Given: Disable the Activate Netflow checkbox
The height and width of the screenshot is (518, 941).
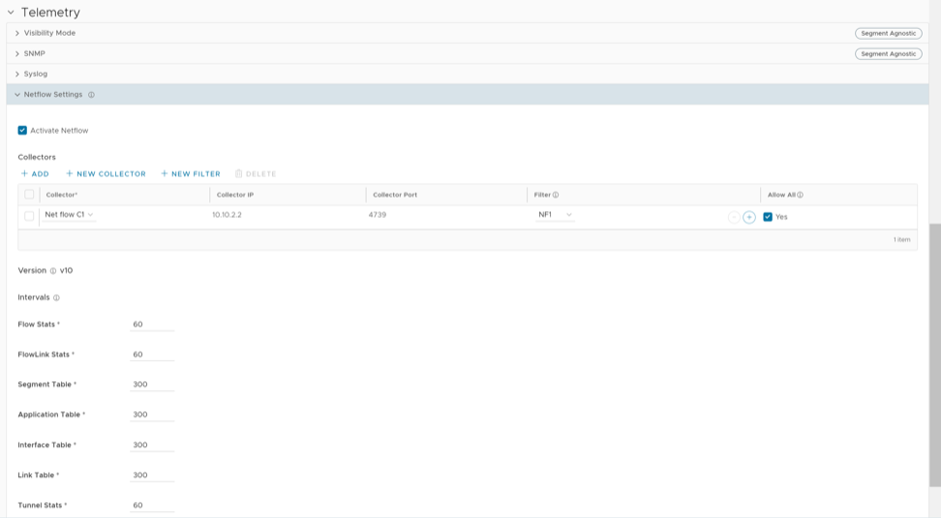Looking at the screenshot, I should [x=22, y=130].
